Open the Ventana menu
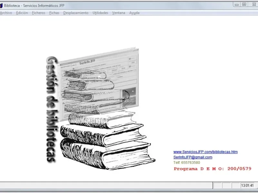 (x=119, y=13)
